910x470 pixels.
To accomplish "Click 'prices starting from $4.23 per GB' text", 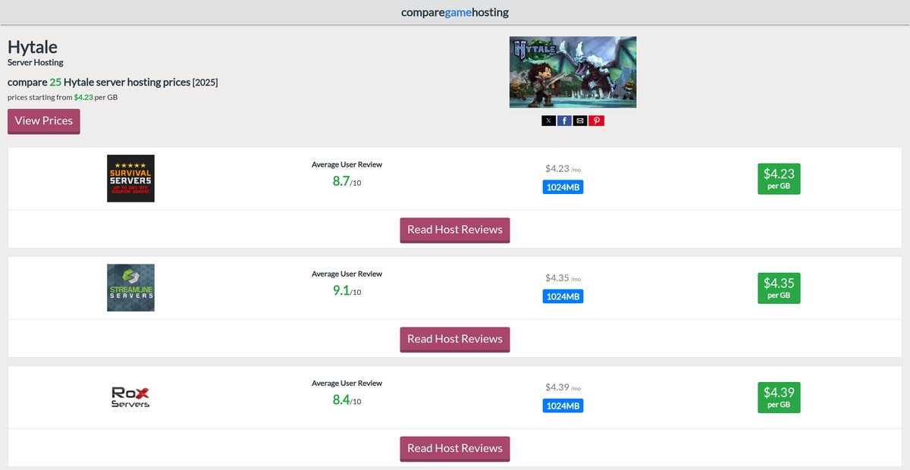I will tap(62, 97).
